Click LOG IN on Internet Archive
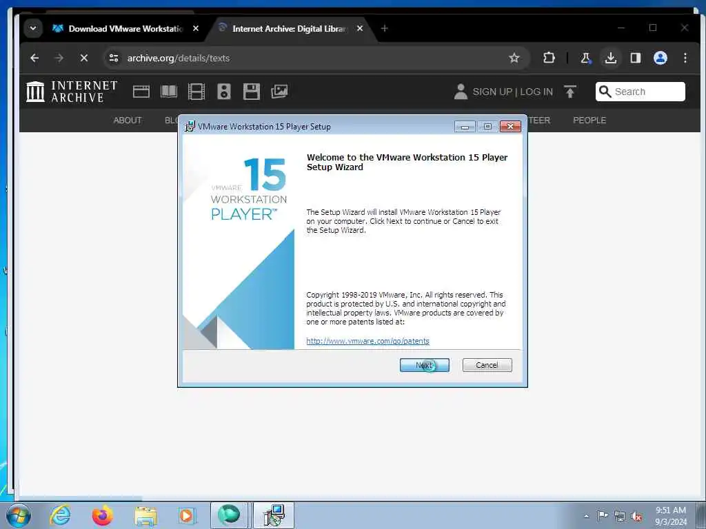Viewport: 706px width, 529px height. click(536, 92)
